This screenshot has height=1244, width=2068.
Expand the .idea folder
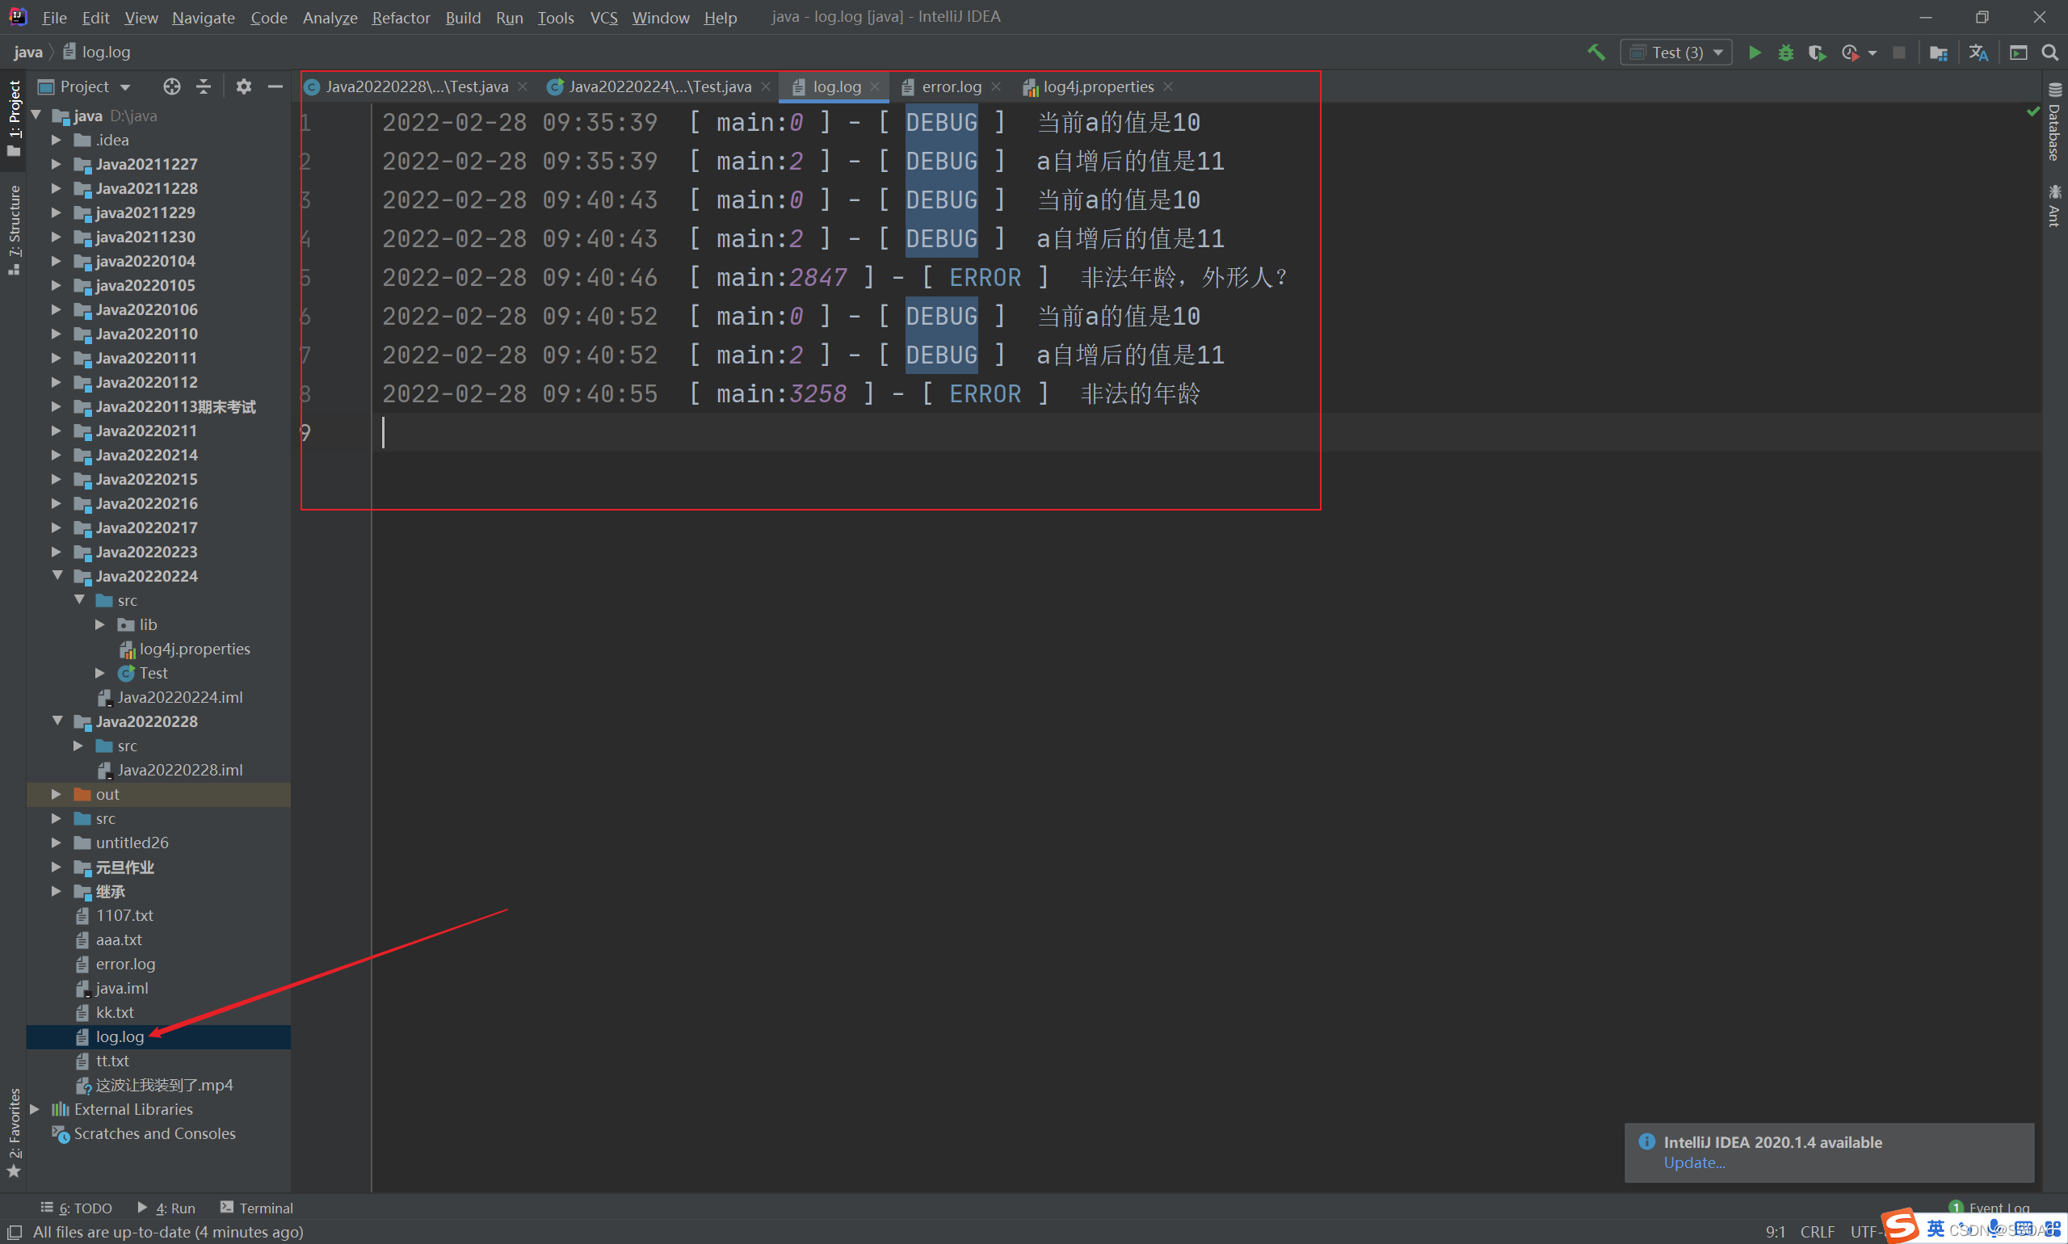click(57, 140)
